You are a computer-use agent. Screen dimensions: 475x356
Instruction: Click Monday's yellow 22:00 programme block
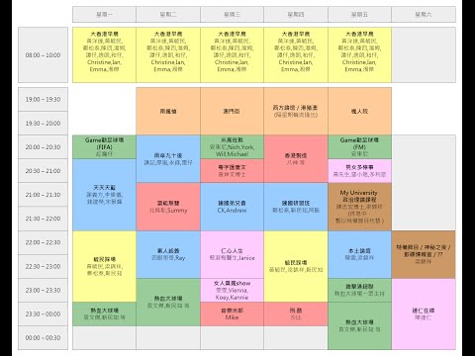pos(104,266)
